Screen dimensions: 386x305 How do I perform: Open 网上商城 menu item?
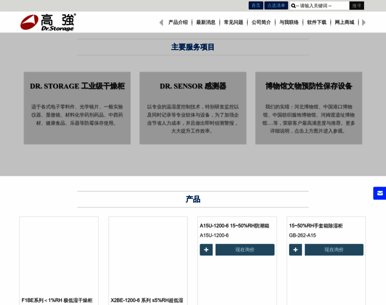344,22
